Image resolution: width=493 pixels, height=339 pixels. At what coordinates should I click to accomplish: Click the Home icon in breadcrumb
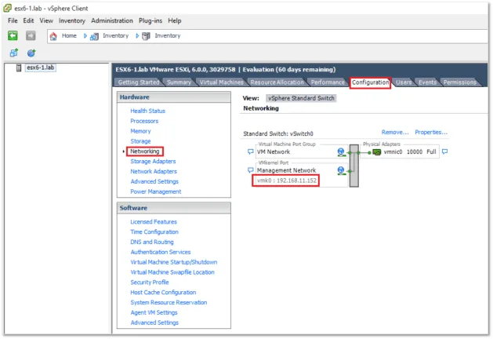click(x=53, y=36)
